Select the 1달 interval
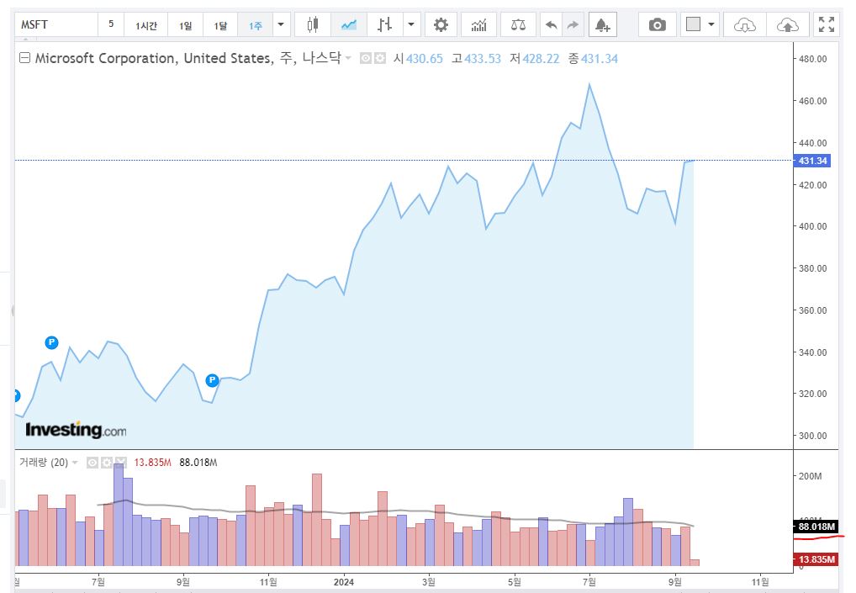The height and width of the screenshot is (593, 856). (x=220, y=24)
